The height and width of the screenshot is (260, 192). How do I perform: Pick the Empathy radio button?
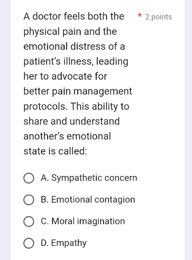pyautogui.click(x=29, y=243)
